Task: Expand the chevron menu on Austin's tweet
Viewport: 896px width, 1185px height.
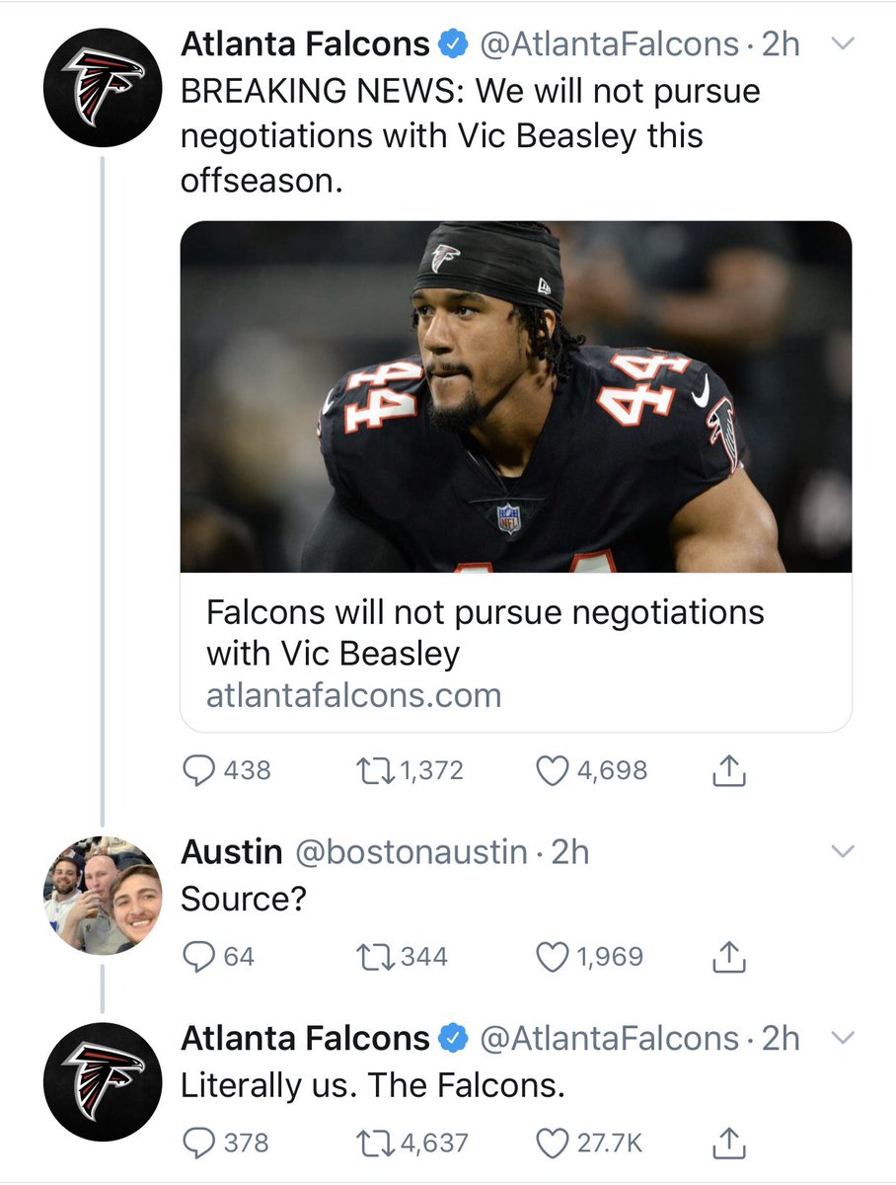Action: (x=844, y=851)
